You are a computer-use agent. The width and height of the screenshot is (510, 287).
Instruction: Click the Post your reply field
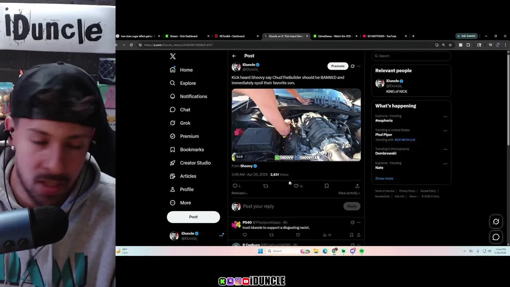(291, 206)
